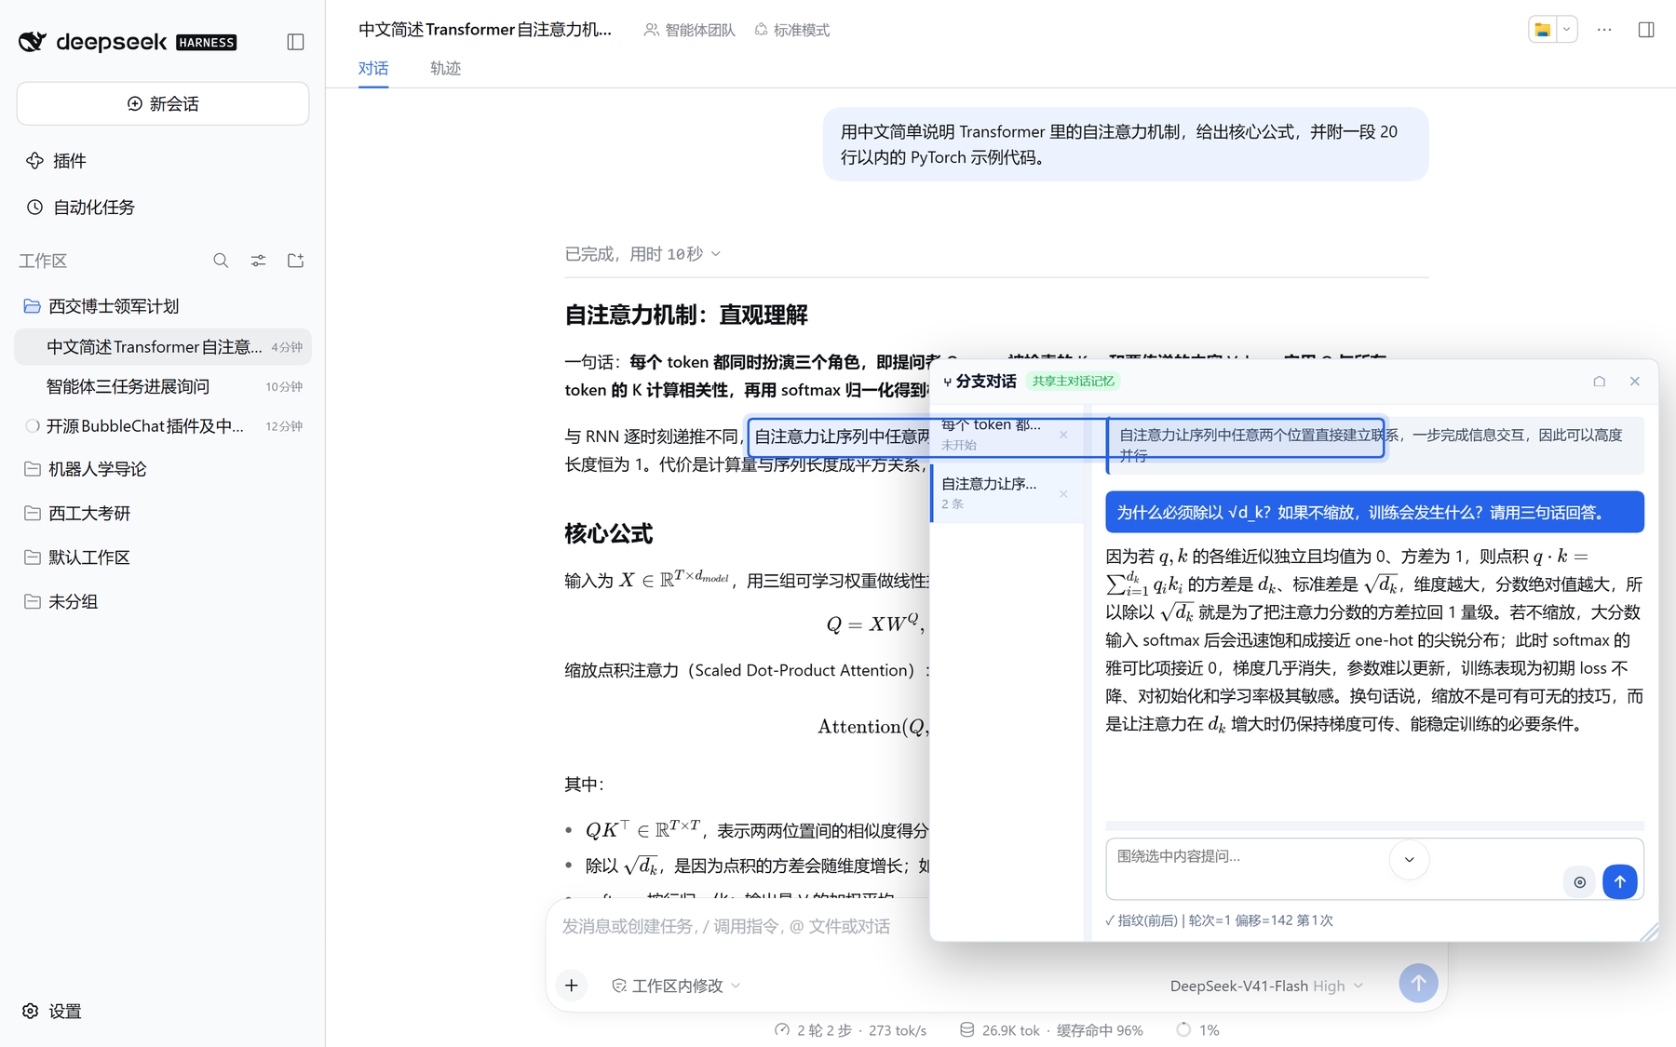Start a new session with 新会话
The width and height of the screenshot is (1676, 1047).
click(x=163, y=103)
